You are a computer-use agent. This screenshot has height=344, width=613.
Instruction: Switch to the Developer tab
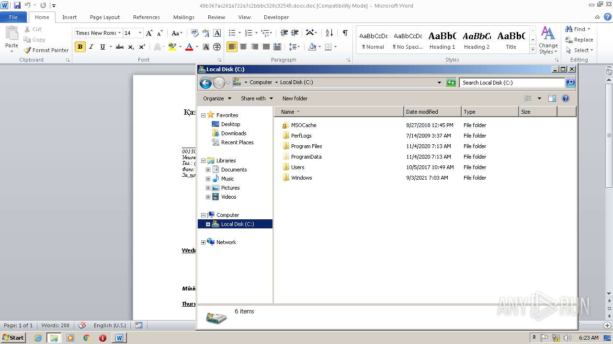(276, 17)
